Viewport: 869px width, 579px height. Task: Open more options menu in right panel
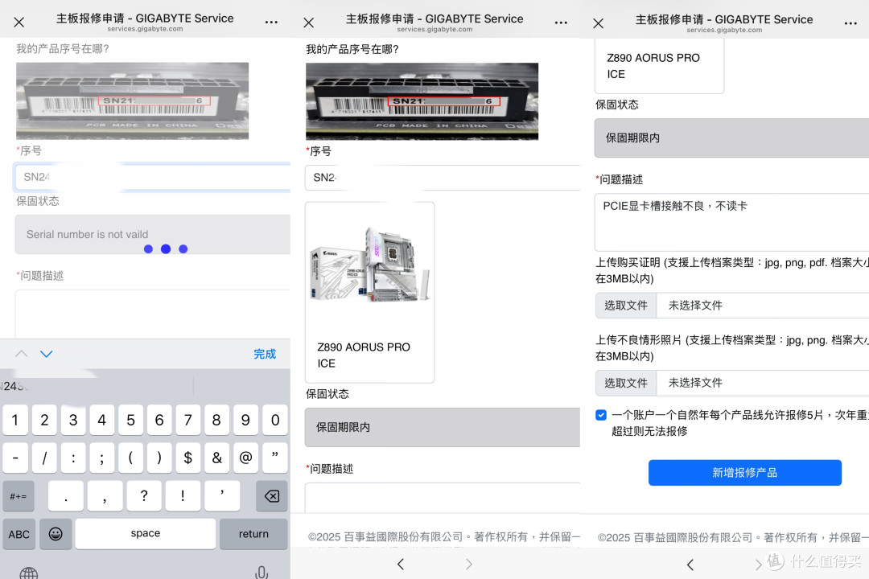pyautogui.click(x=850, y=23)
